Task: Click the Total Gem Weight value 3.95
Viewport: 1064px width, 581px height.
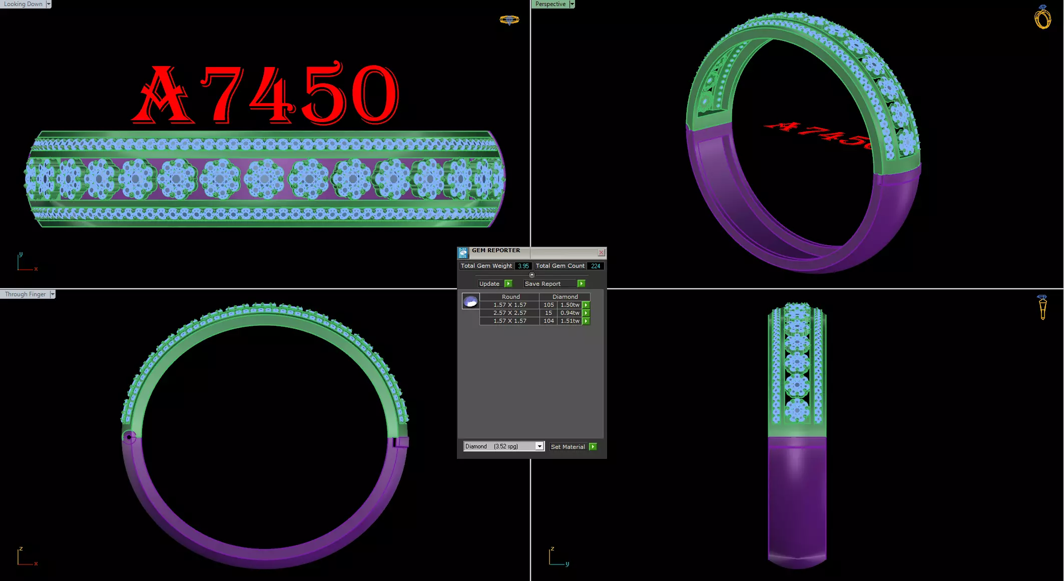Action: (x=523, y=266)
